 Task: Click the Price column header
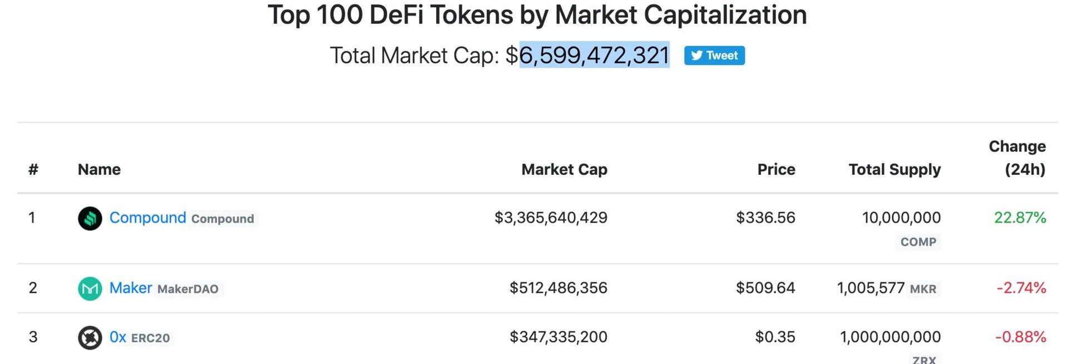click(x=776, y=169)
